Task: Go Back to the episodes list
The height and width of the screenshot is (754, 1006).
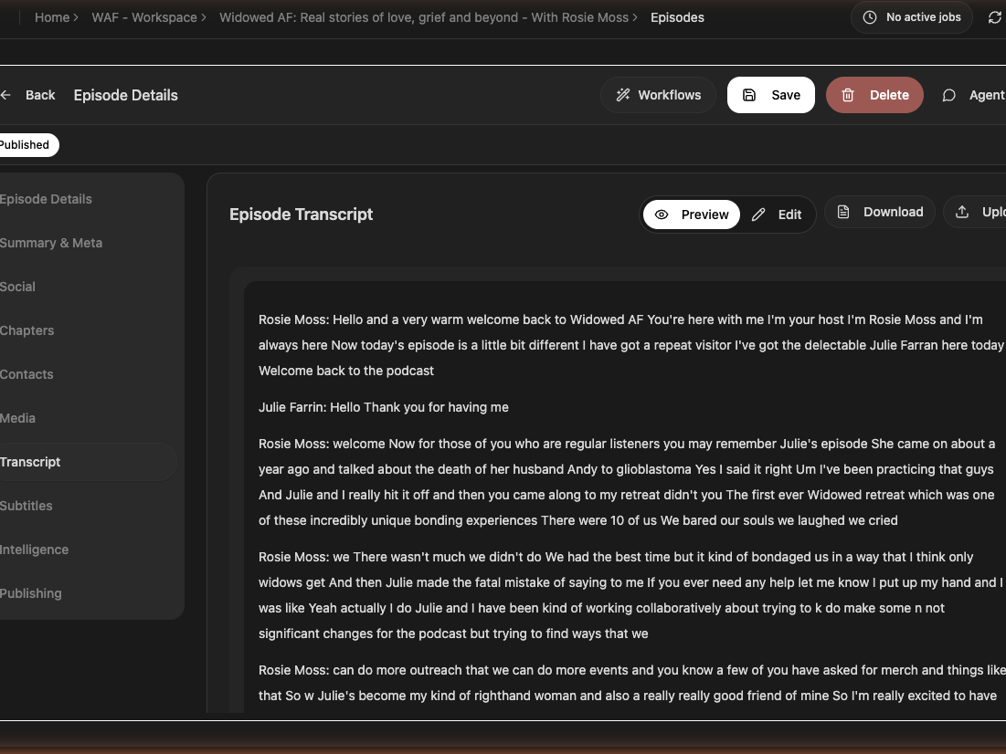Action: coord(28,95)
